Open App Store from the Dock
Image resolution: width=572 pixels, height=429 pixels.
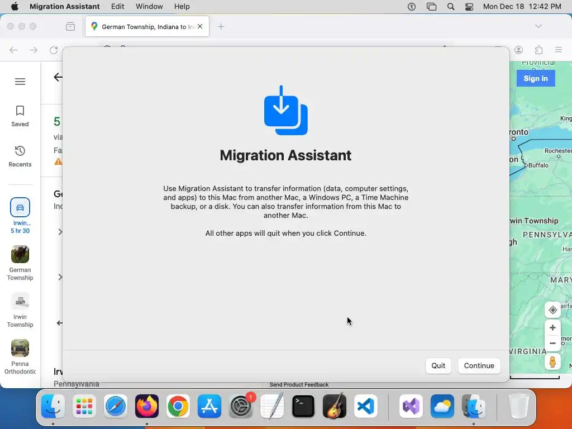pyautogui.click(x=209, y=406)
